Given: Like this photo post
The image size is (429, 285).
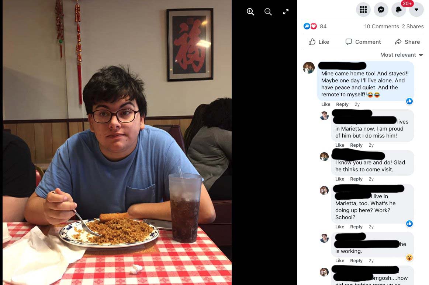Looking at the screenshot, I should (x=319, y=42).
